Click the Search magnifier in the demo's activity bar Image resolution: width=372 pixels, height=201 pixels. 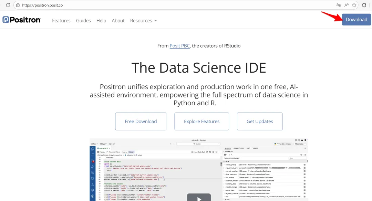[x=93, y=155]
